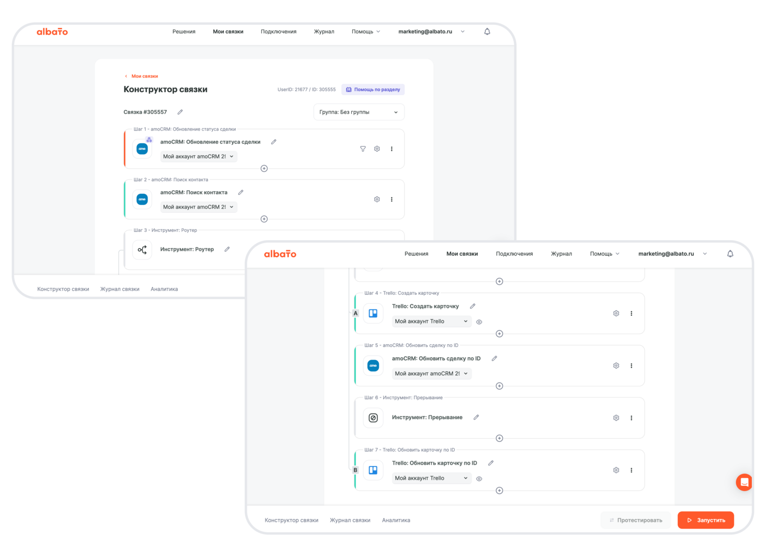Toggle eye icon beside Trello account in step 4
Screen dimensions: 773x557
[479, 322]
